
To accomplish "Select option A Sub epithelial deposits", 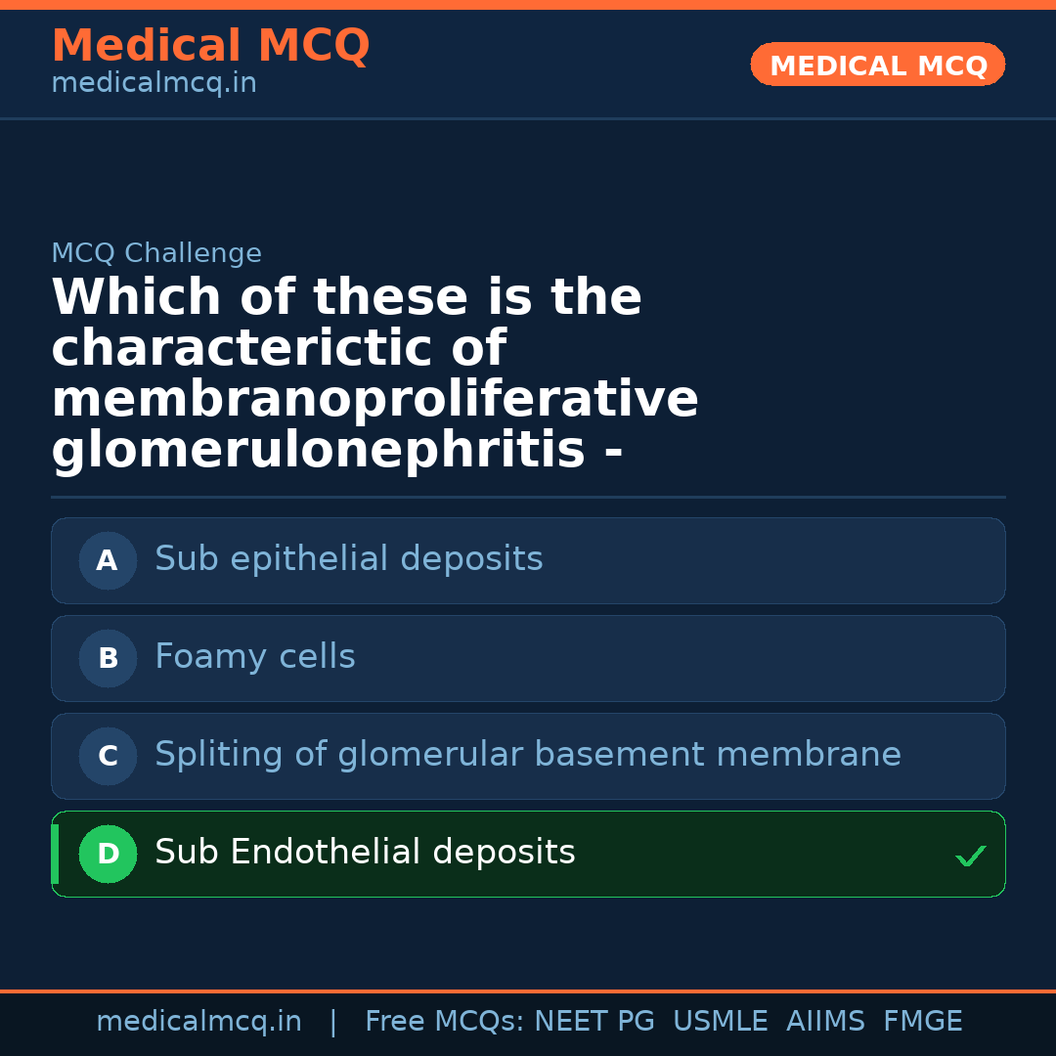I will point(528,560).
